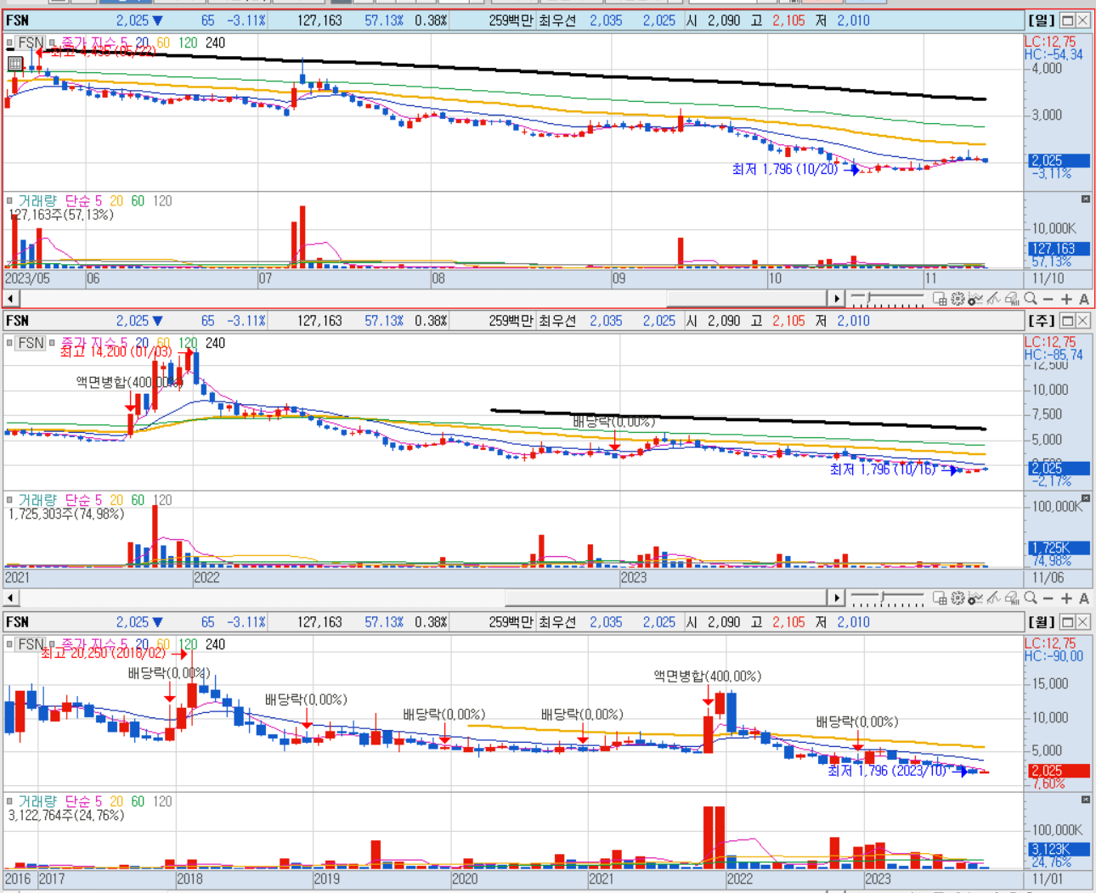Click the magnifier zoom icon in weekly chart toolbar
1096x893 pixels.
(x=1030, y=598)
